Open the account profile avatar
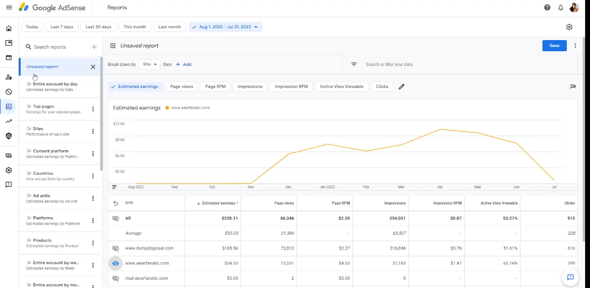The height and width of the screenshot is (288, 590). click(574, 7)
